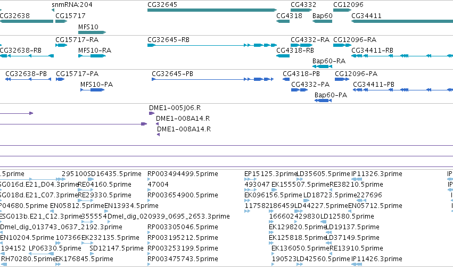
Task: Select the LD37149.5prime EST
Action: click(x=328, y=243)
